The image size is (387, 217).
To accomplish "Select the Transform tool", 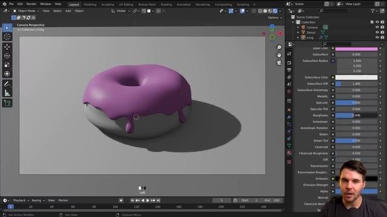I will click(7, 74).
